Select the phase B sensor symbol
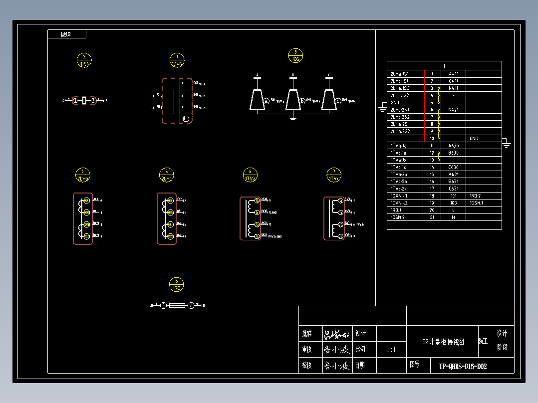The height and width of the screenshot is (403, 538). coord(293,99)
